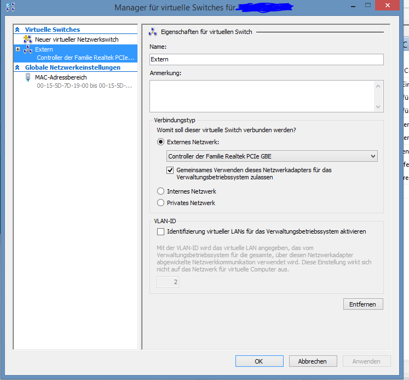The width and height of the screenshot is (409, 380).
Task: Click the MAC range 00-15-5D-7D-19-00 text
Action: tap(84, 86)
